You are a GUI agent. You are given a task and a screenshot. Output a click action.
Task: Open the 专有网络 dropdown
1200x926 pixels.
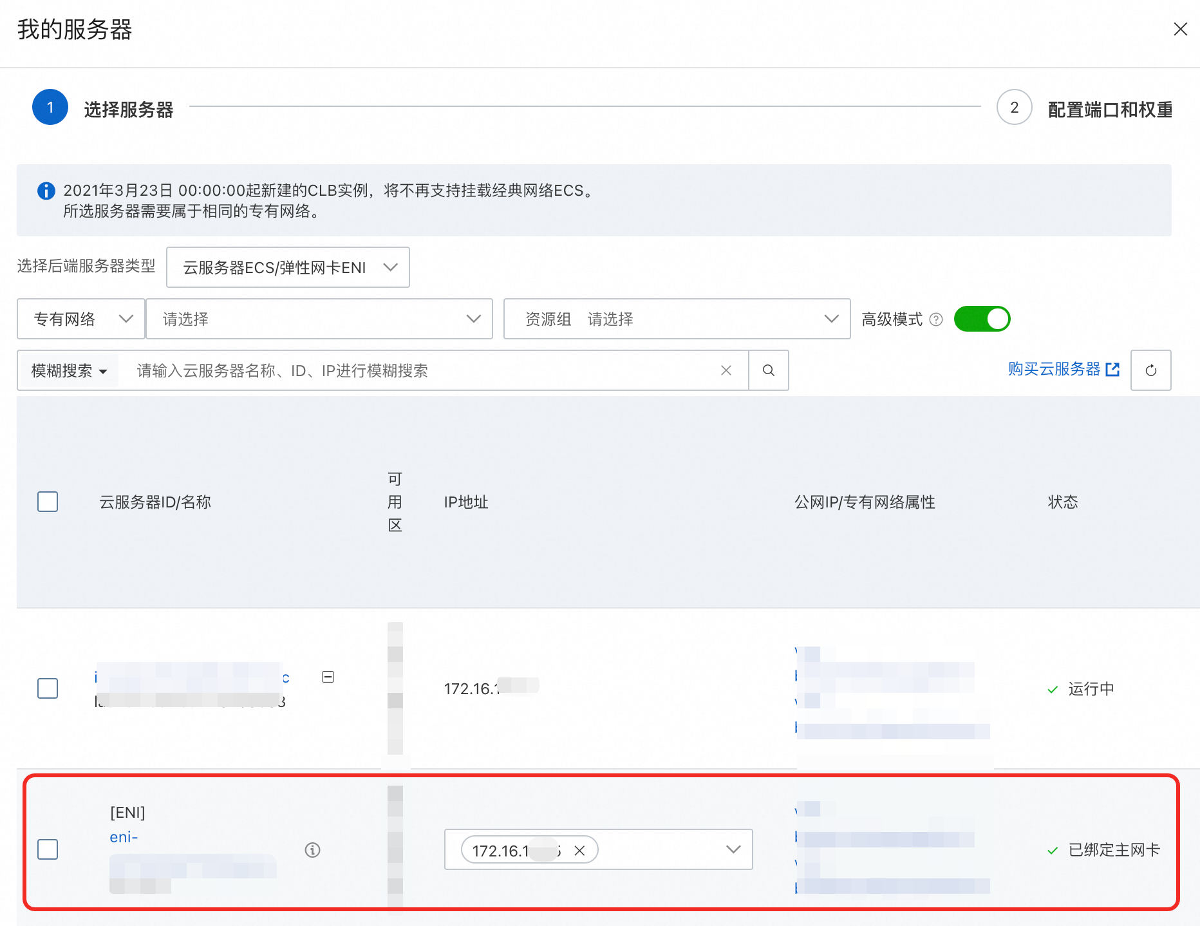pyautogui.click(x=81, y=319)
